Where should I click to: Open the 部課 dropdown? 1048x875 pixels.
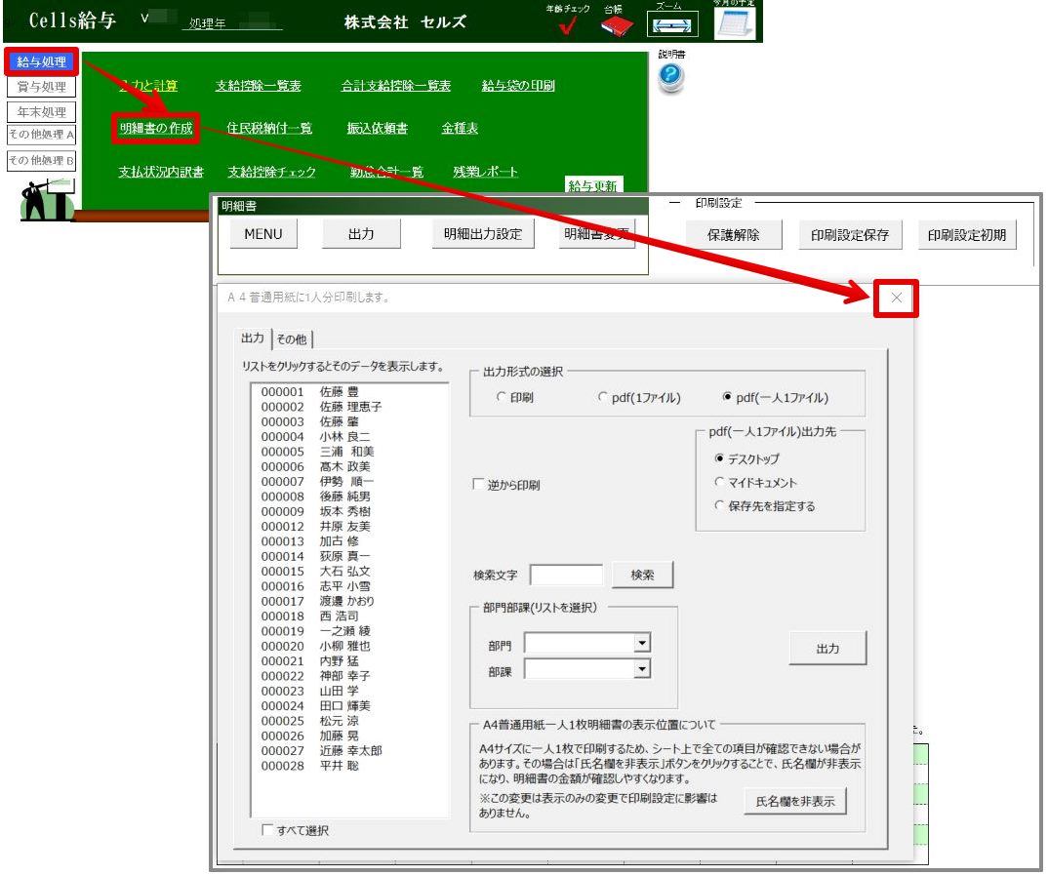tap(643, 668)
